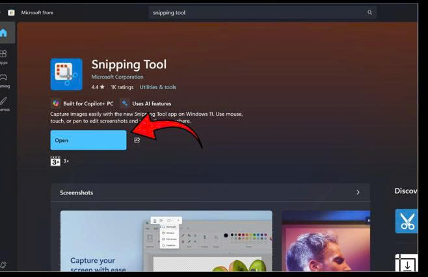Image resolution: width=428 pixels, height=277 pixels.
Task: Open the Apps sidebar section
Action: [x=4, y=57]
